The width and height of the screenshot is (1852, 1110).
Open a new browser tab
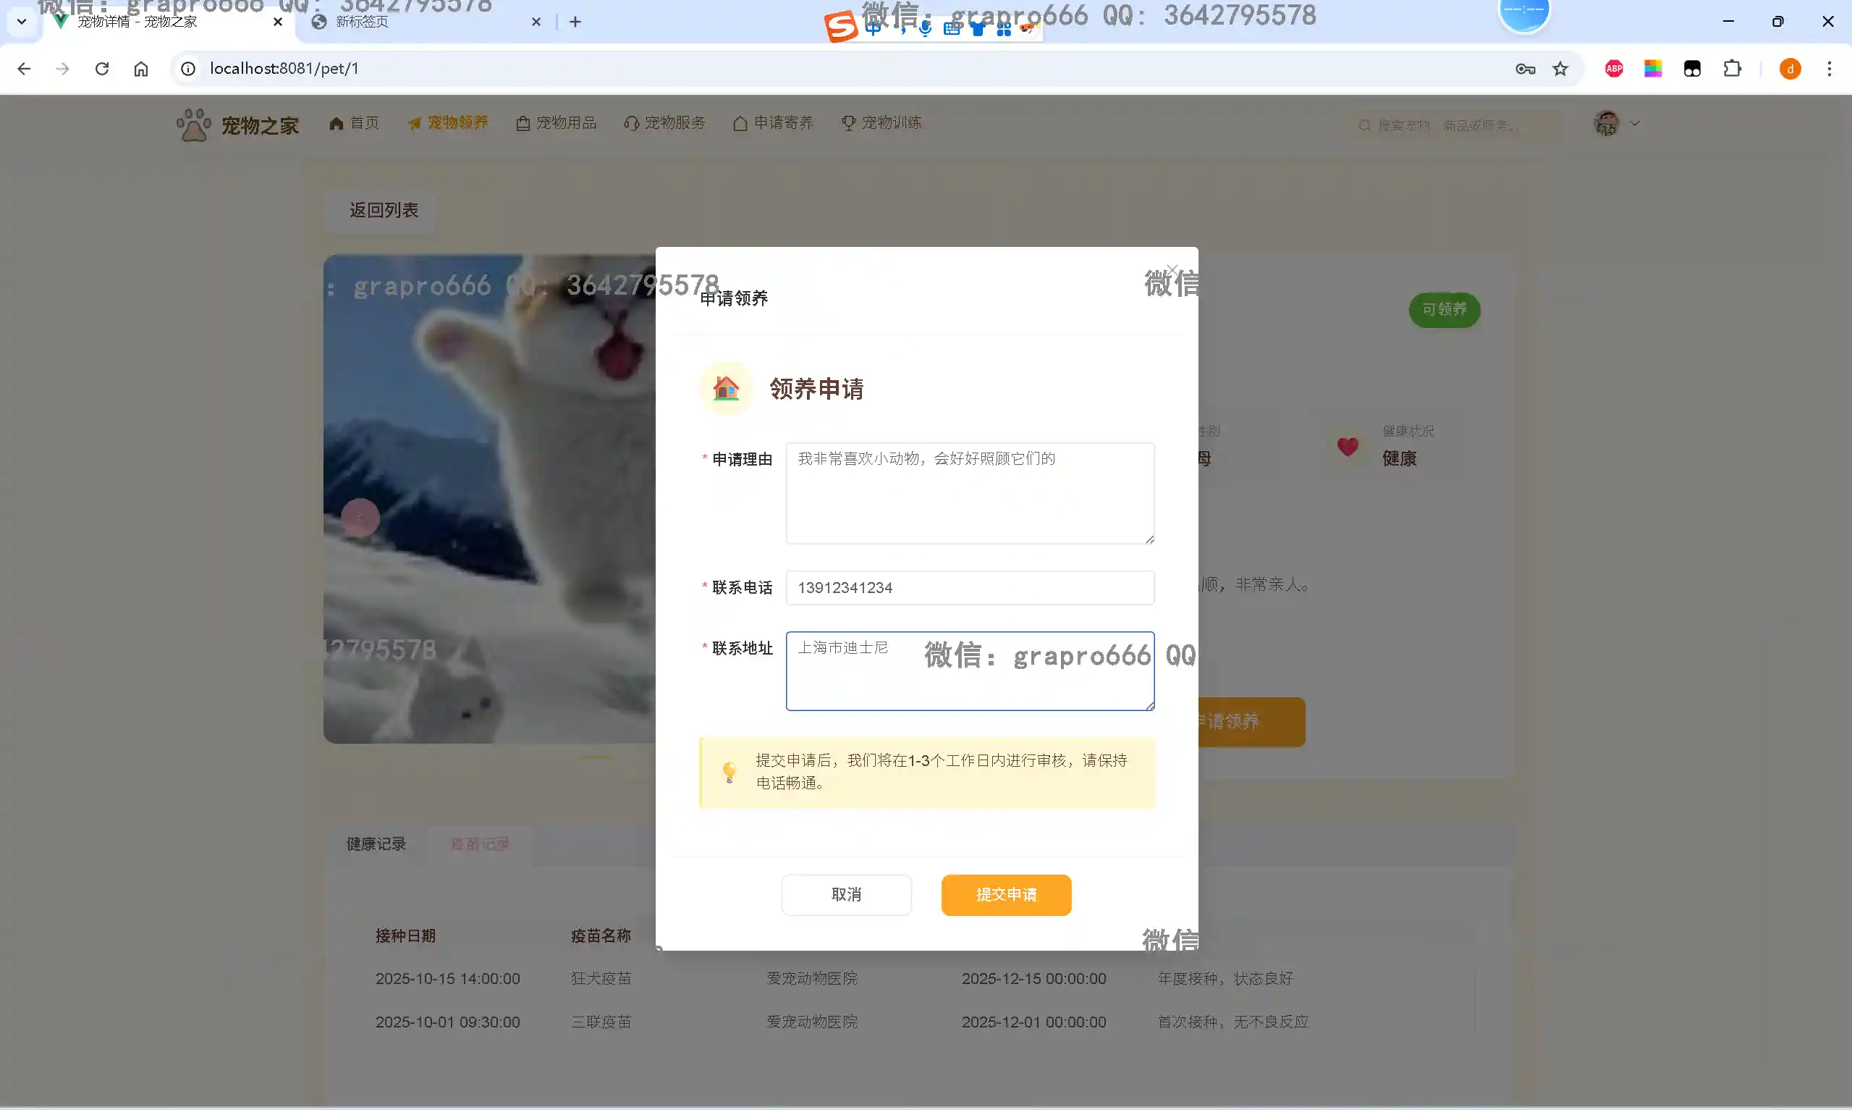[x=575, y=22]
